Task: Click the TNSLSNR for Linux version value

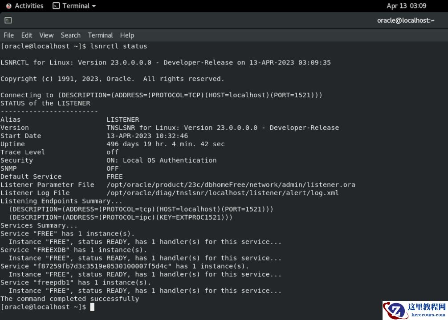Action: point(223,128)
